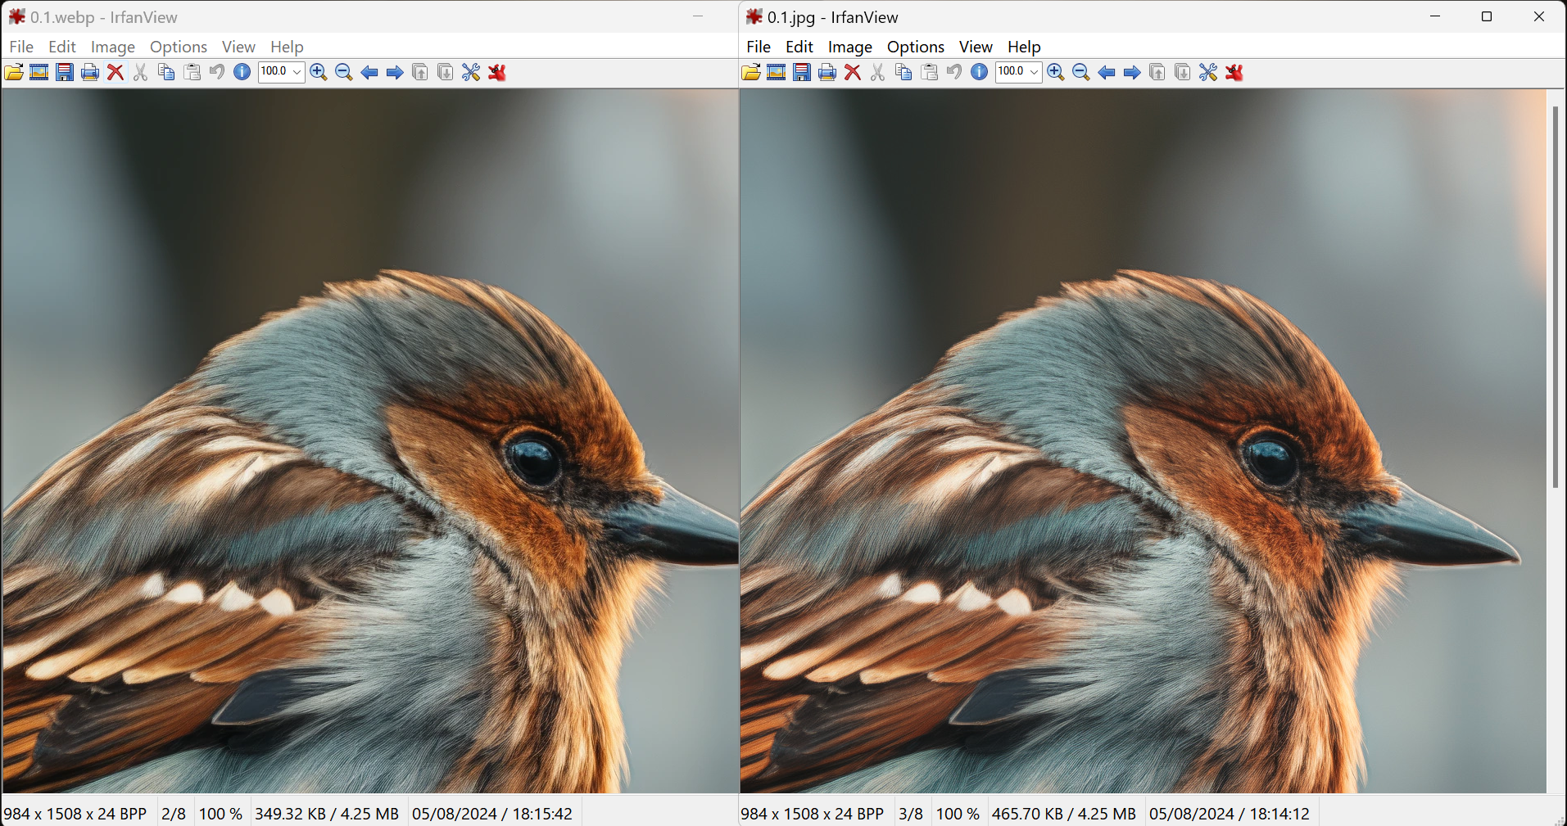1567x826 pixels.
Task: Click vertical scrollbar in jpg window
Action: tap(1556, 296)
